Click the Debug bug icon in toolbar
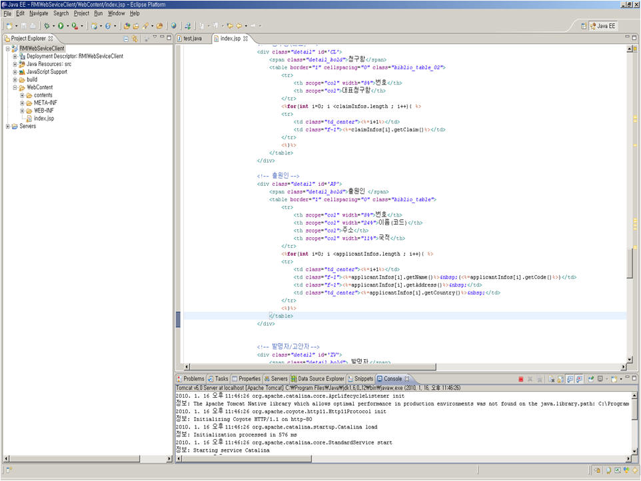The image size is (641, 481). pyautogui.click(x=47, y=26)
